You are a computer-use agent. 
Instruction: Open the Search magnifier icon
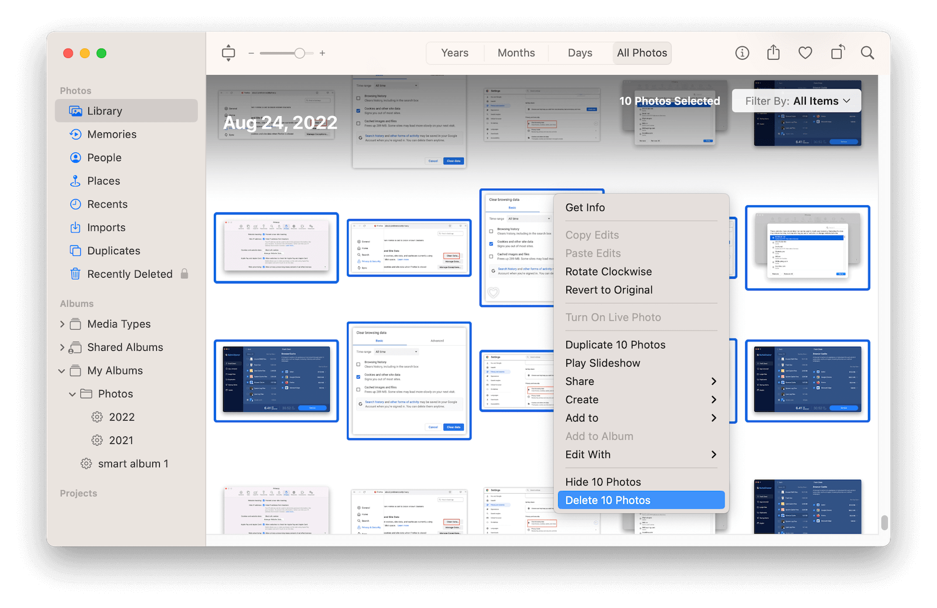(x=868, y=53)
